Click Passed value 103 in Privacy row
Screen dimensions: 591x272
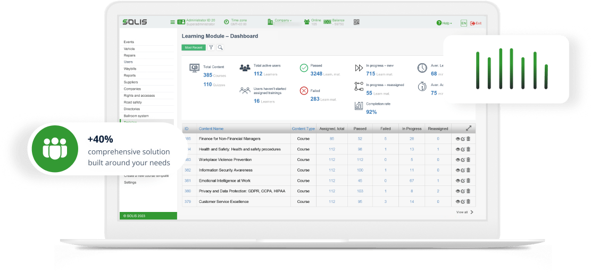[x=360, y=191]
